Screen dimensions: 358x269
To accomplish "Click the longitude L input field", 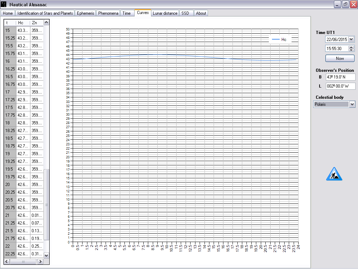I will pyautogui.click(x=340, y=86).
